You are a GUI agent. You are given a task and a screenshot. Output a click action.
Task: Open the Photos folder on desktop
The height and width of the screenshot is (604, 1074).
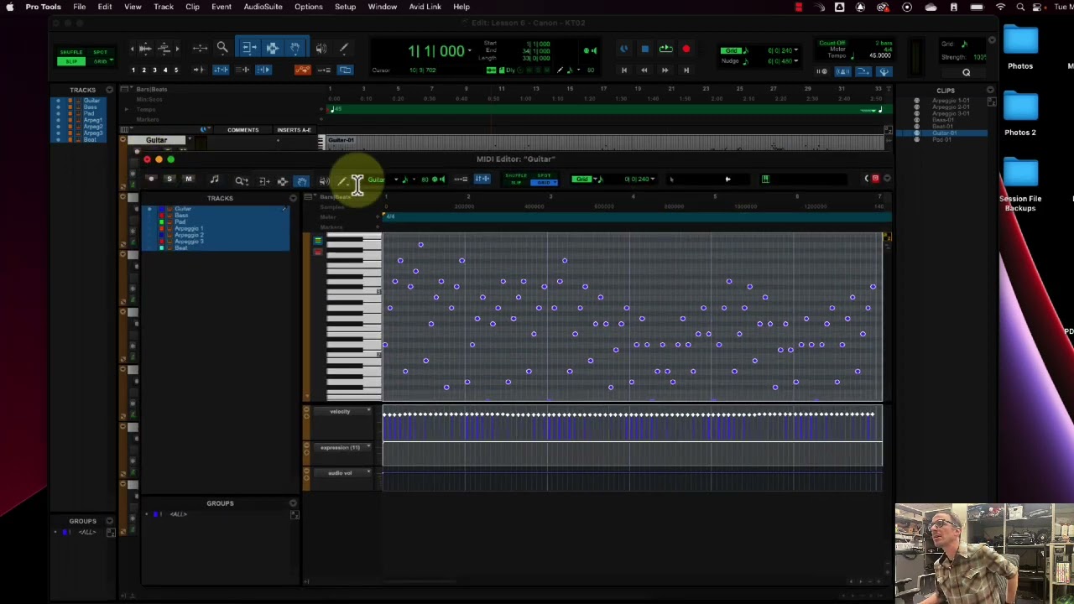tap(1020, 47)
